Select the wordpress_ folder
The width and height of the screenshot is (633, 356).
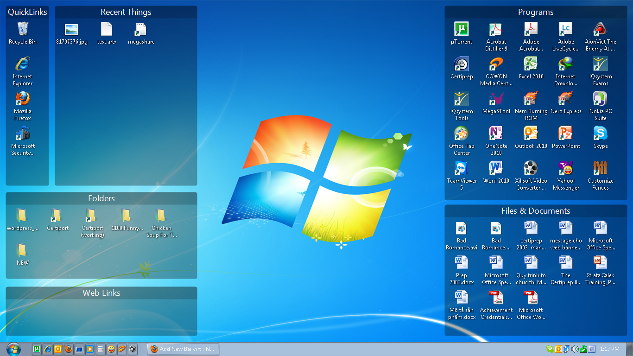pyautogui.click(x=22, y=219)
